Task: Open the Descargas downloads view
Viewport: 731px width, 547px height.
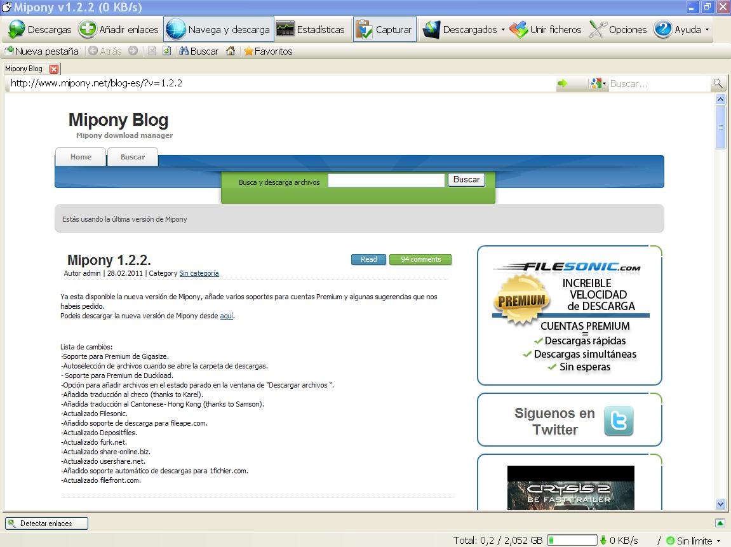Action: (39, 29)
